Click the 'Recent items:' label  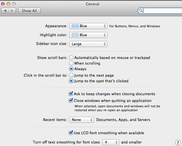point(55,120)
